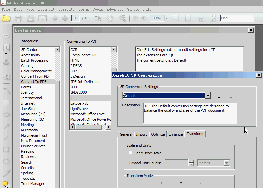
Task: Select the Arrow drawing tool
Action: coord(6,126)
